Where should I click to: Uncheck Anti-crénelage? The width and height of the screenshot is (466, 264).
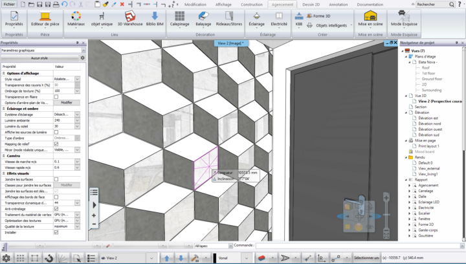click(56, 209)
